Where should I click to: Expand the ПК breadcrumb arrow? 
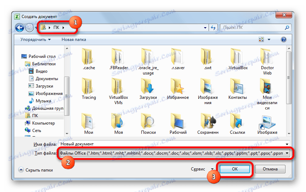coord(63,28)
